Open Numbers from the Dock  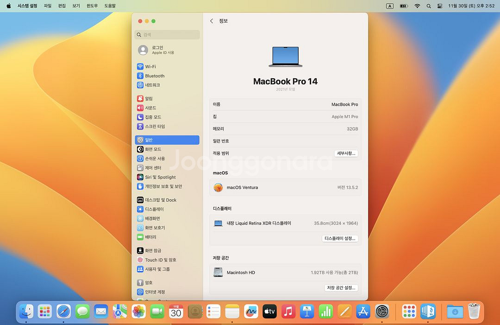click(x=326, y=311)
